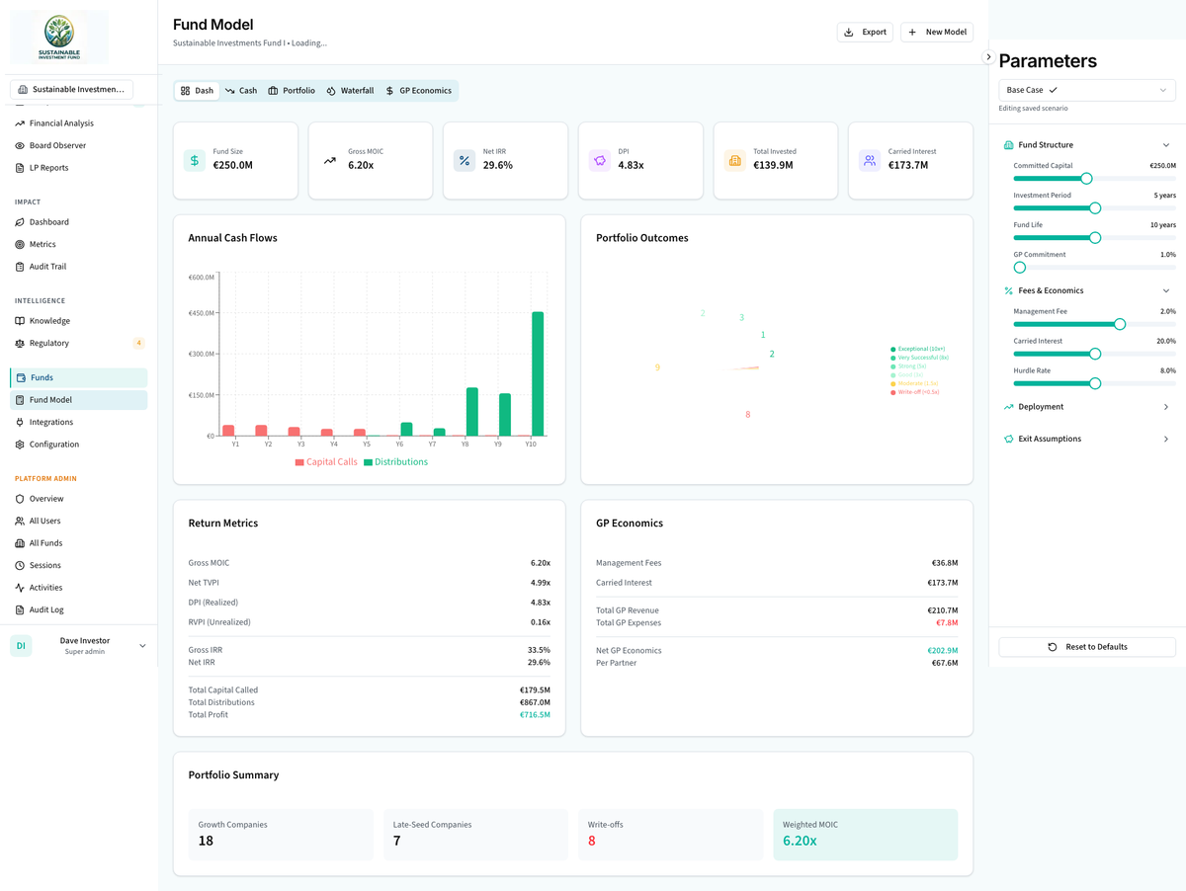Click the Reset to Defaults button
The image size is (1186, 891).
(x=1087, y=647)
